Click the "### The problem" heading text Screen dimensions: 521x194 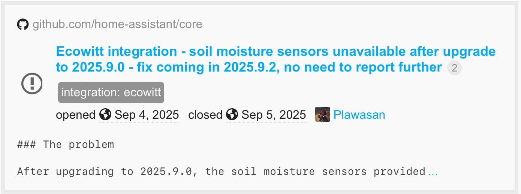click(x=66, y=145)
